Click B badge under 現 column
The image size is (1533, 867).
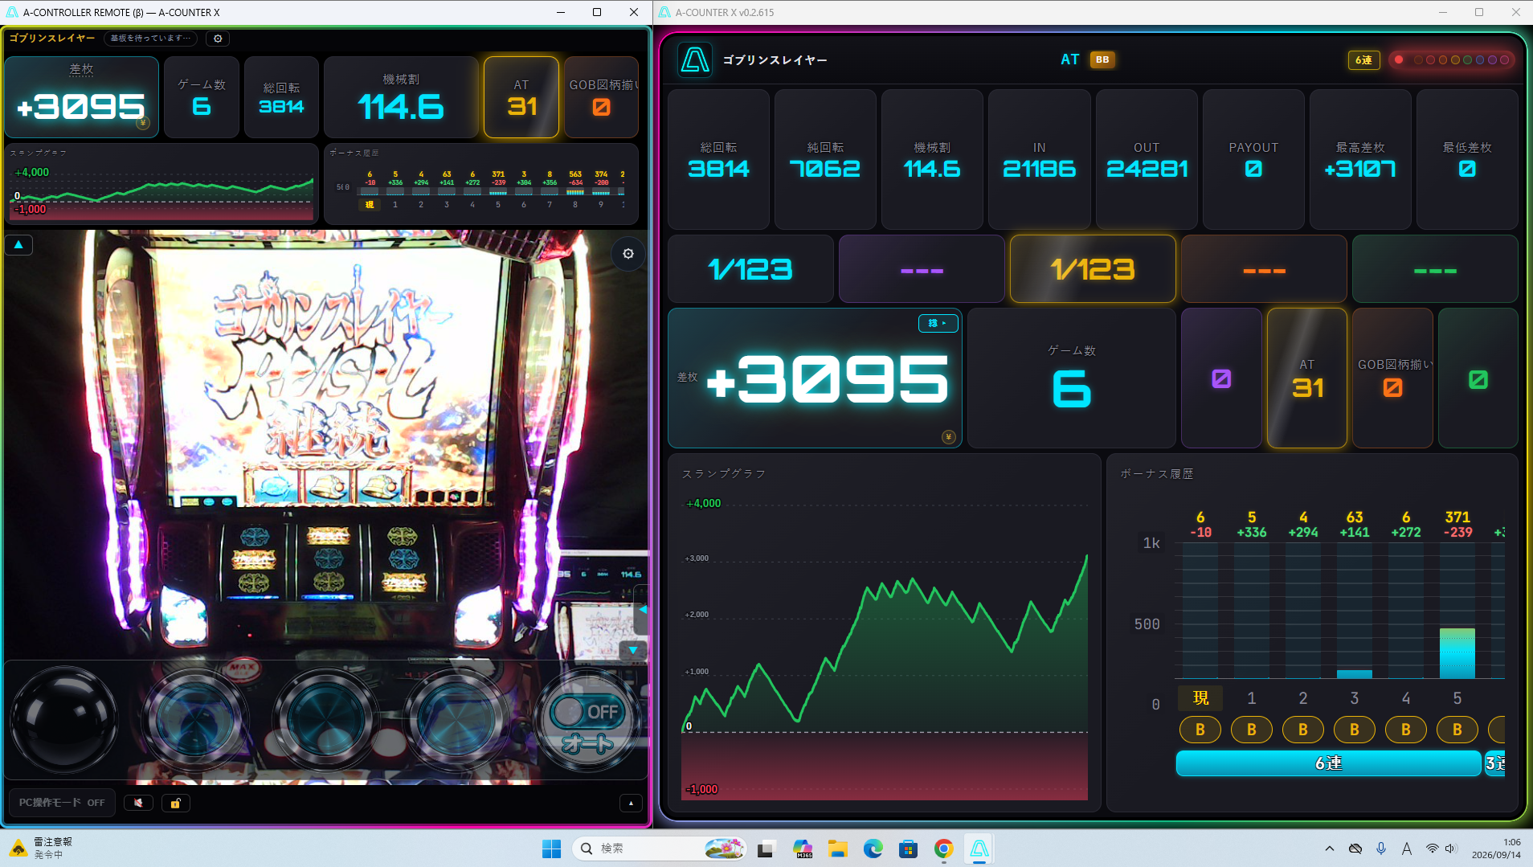coord(1200,730)
